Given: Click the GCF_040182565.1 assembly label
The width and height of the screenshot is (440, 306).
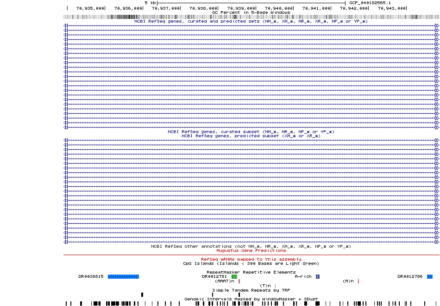Looking at the screenshot, I should 370,3.
